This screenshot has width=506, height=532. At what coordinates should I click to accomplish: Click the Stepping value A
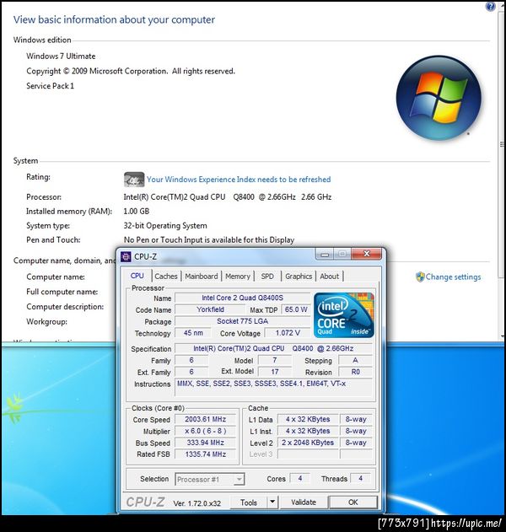pyautogui.click(x=355, y=360)
